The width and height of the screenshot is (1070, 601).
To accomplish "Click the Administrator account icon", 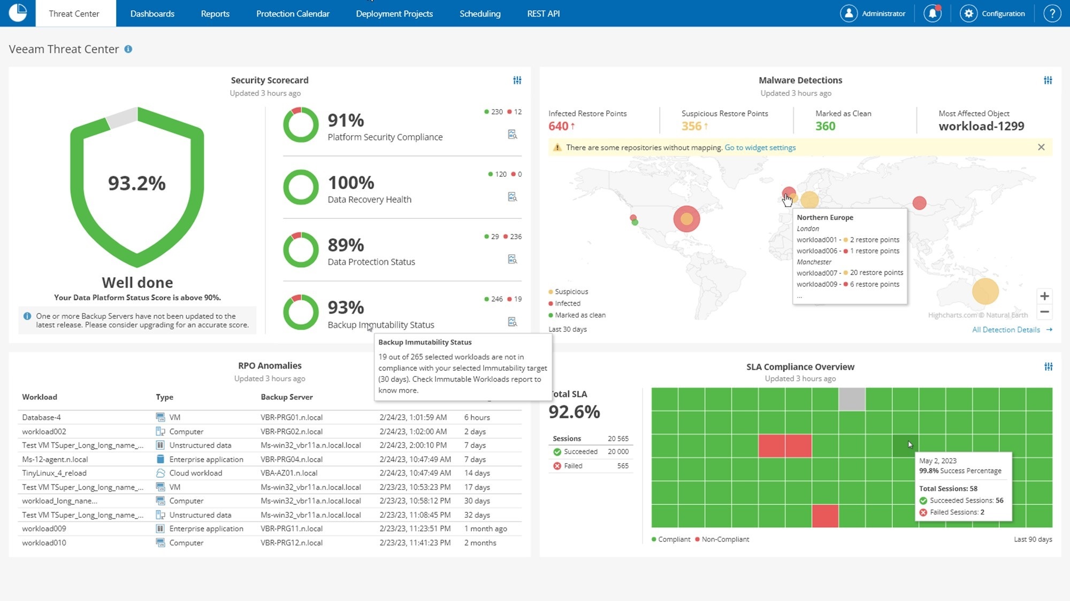I will point(849,13).
